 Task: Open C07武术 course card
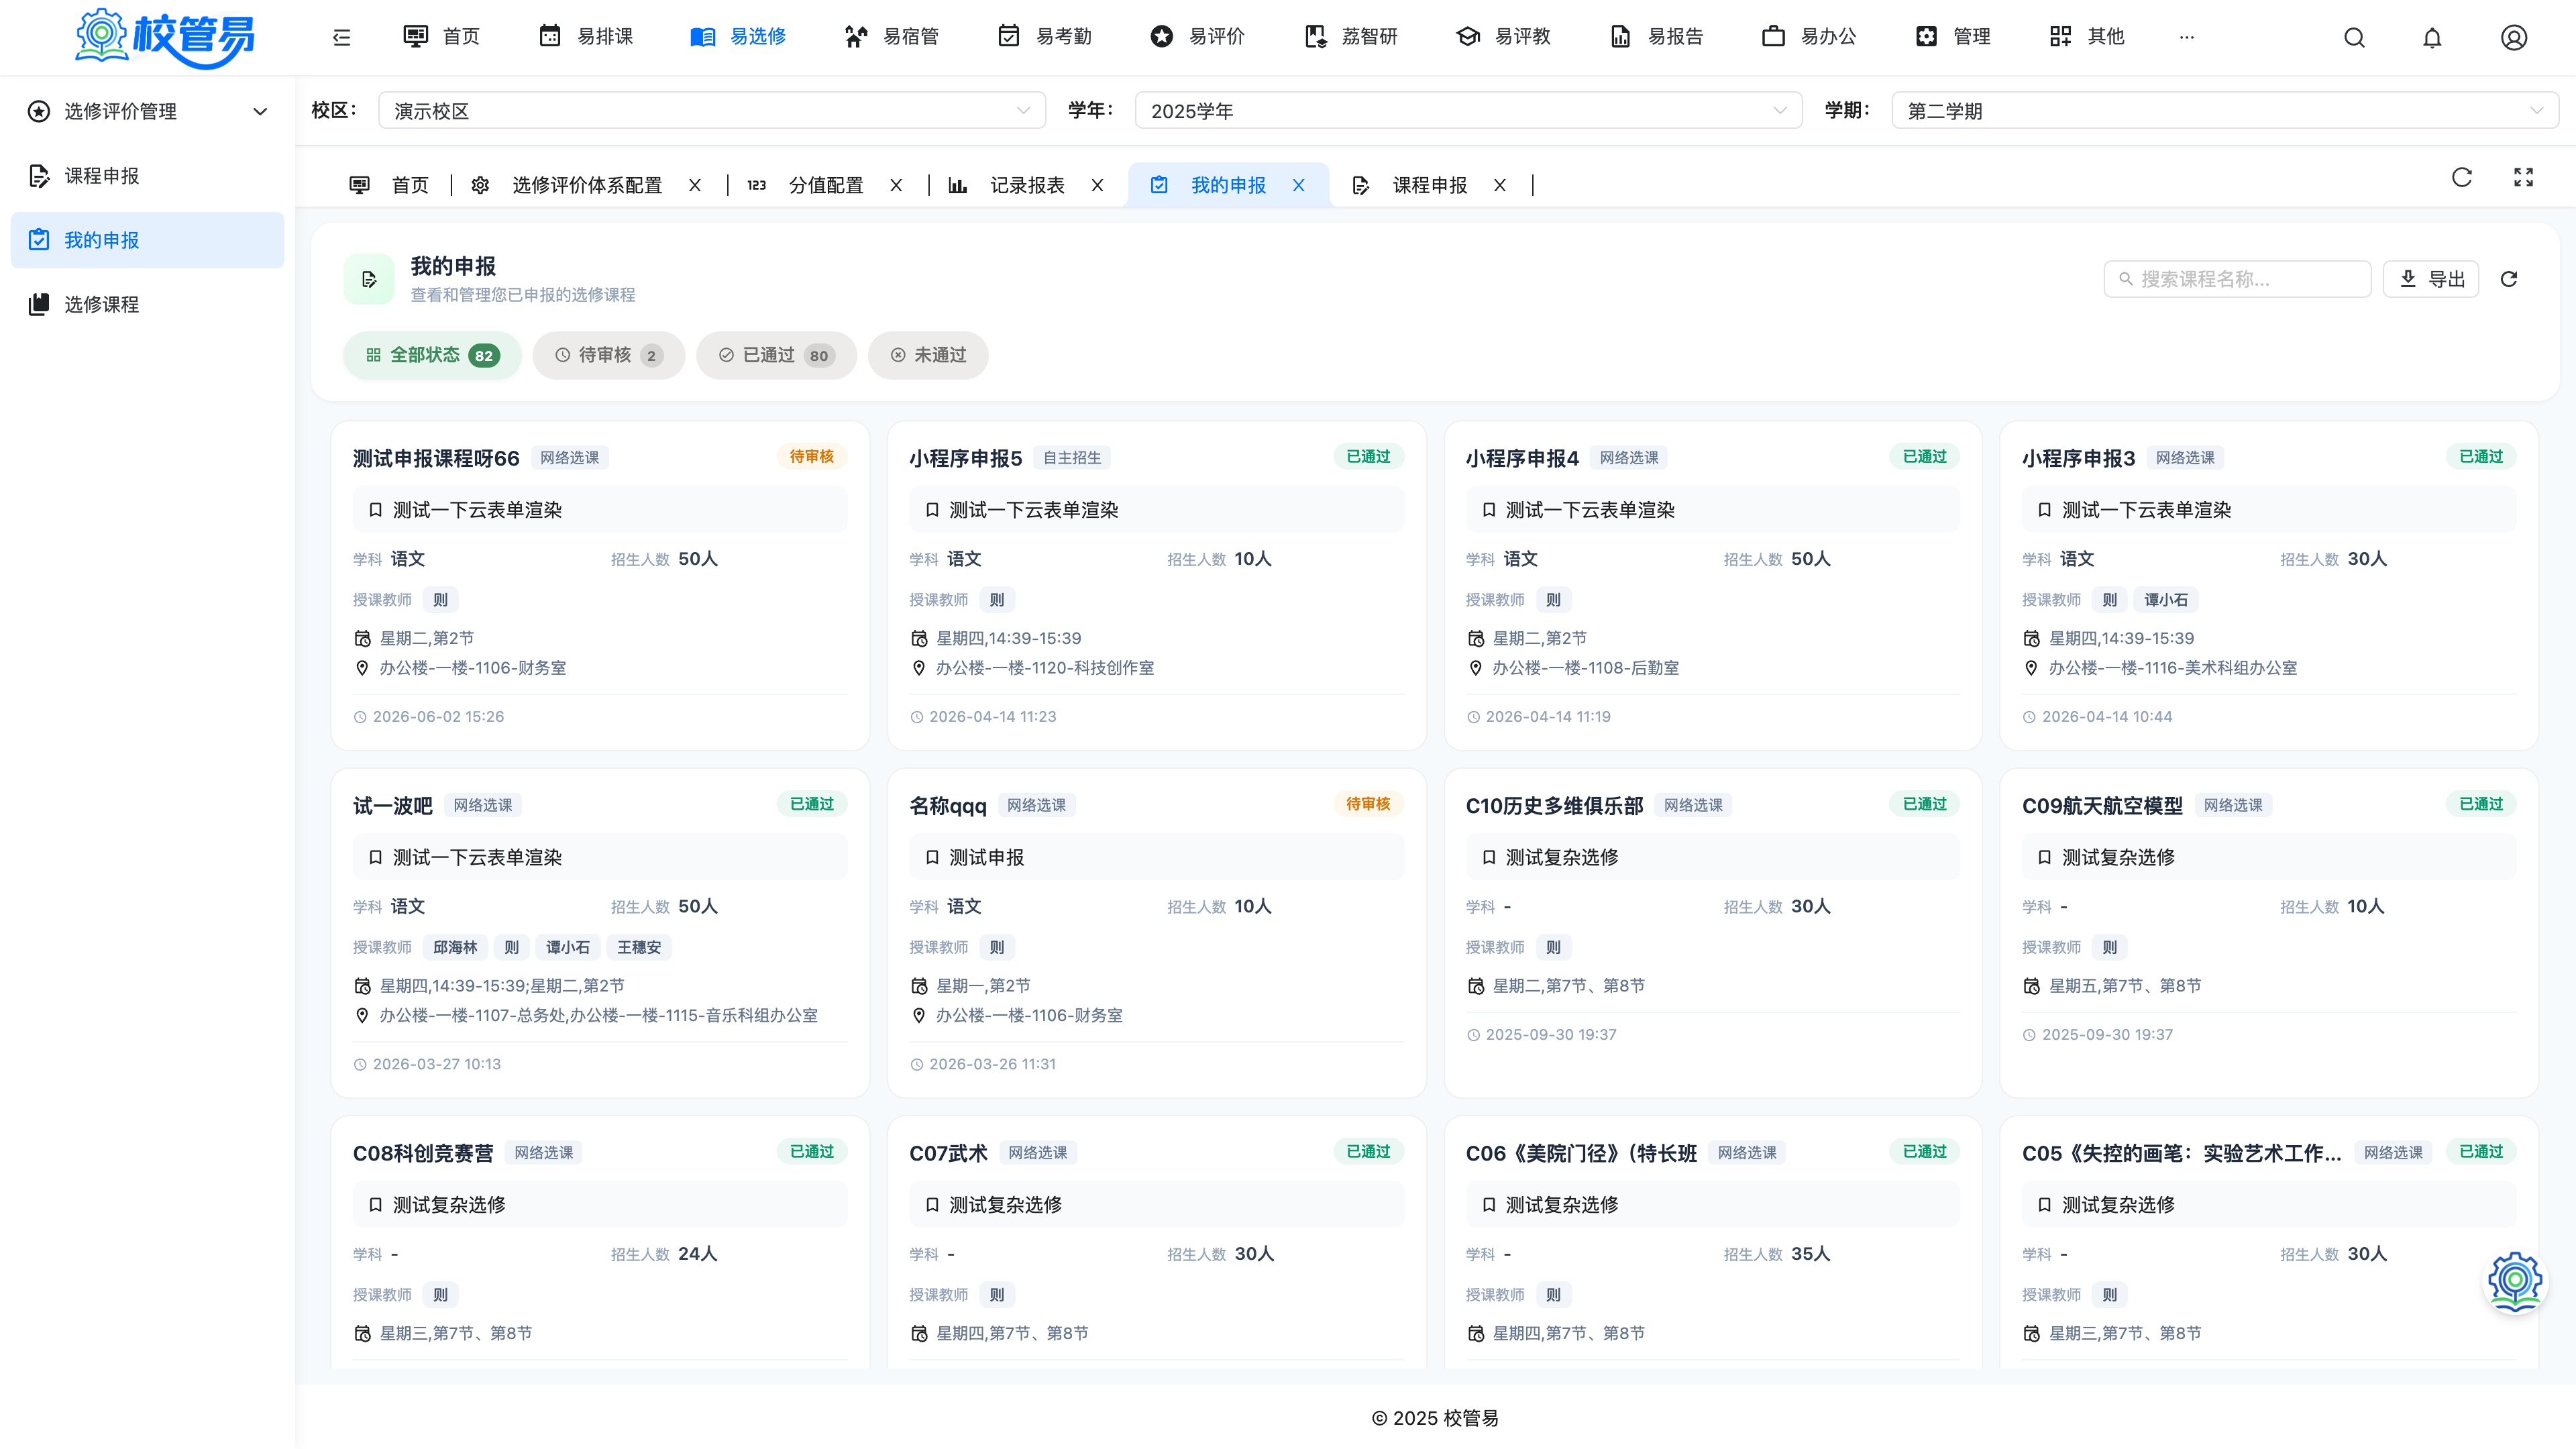click(x=1156, y=1242)
